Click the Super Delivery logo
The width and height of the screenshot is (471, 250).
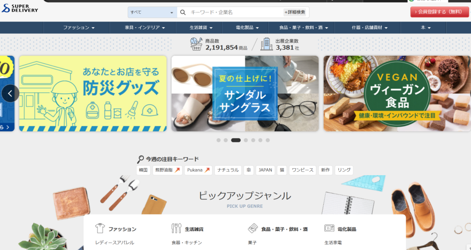point(20,8)
